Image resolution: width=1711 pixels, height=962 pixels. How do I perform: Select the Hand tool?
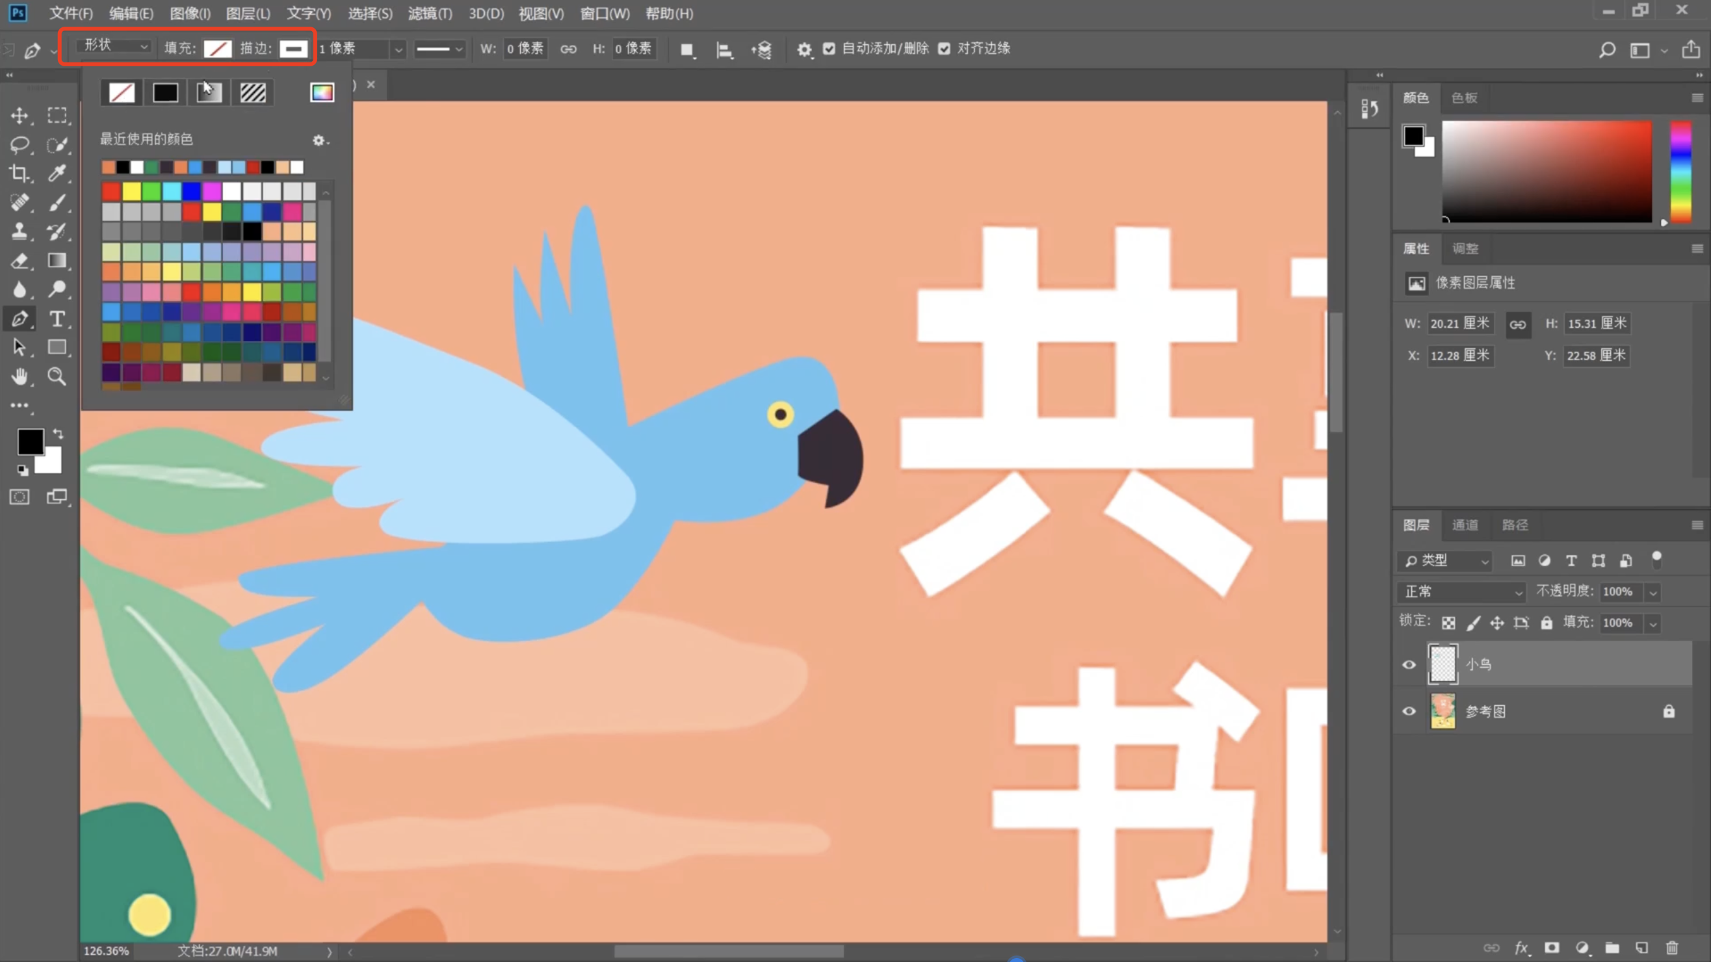tap(20, 376)
